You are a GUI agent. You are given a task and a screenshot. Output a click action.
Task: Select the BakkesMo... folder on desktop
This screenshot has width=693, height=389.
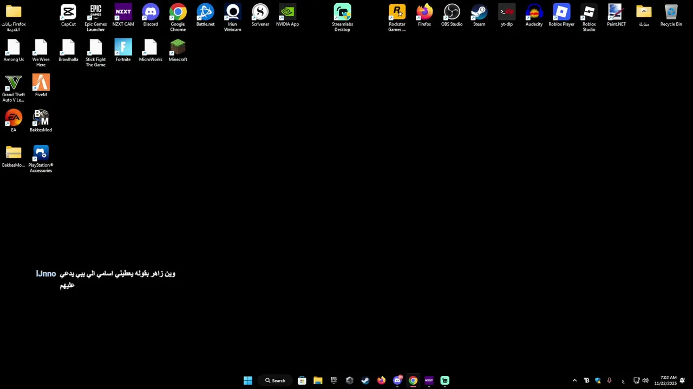14,157
